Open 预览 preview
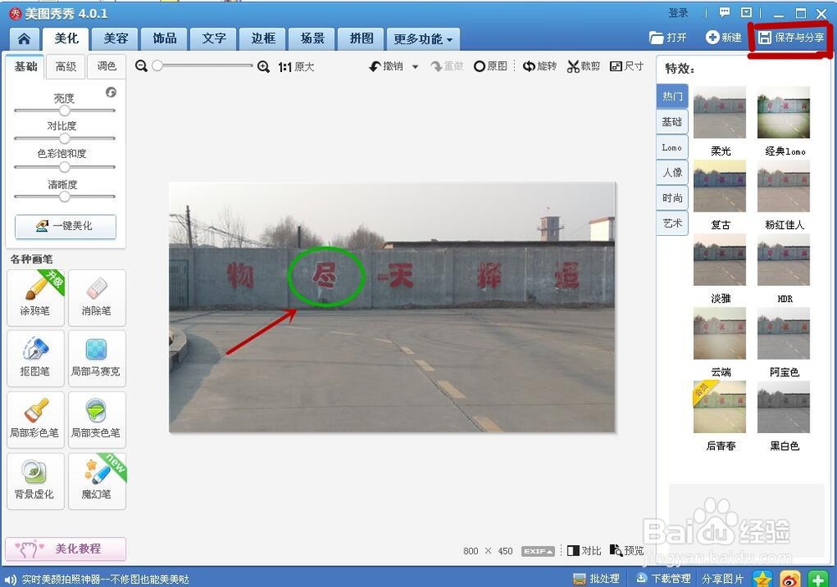Screen dimensions: 837x587 pos(627,551)
